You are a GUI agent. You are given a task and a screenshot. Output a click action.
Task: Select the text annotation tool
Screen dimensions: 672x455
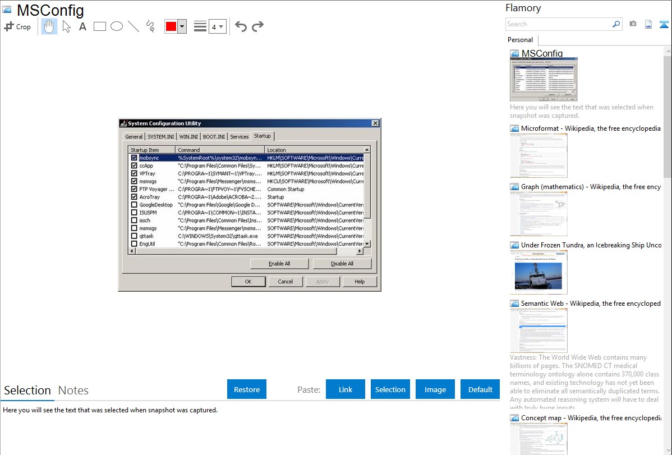(82, 26)
